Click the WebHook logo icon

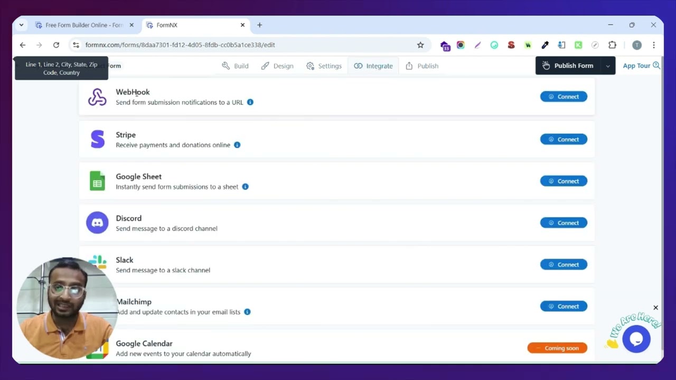click(x=97, y=97)
